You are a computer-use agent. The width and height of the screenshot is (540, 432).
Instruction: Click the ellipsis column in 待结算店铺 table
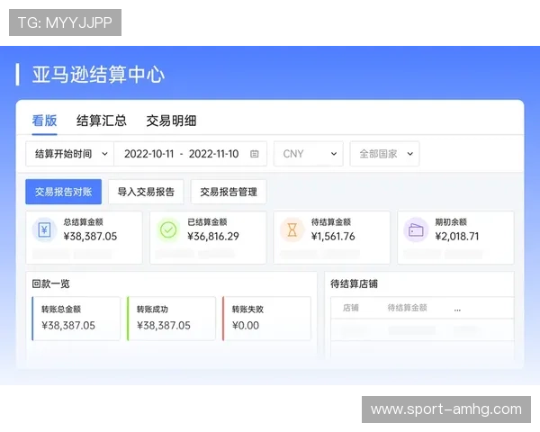click(x=457, y=310)
